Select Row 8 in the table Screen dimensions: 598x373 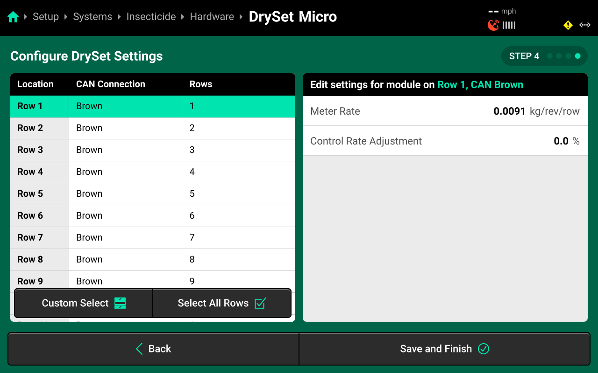tap(153, 260)
